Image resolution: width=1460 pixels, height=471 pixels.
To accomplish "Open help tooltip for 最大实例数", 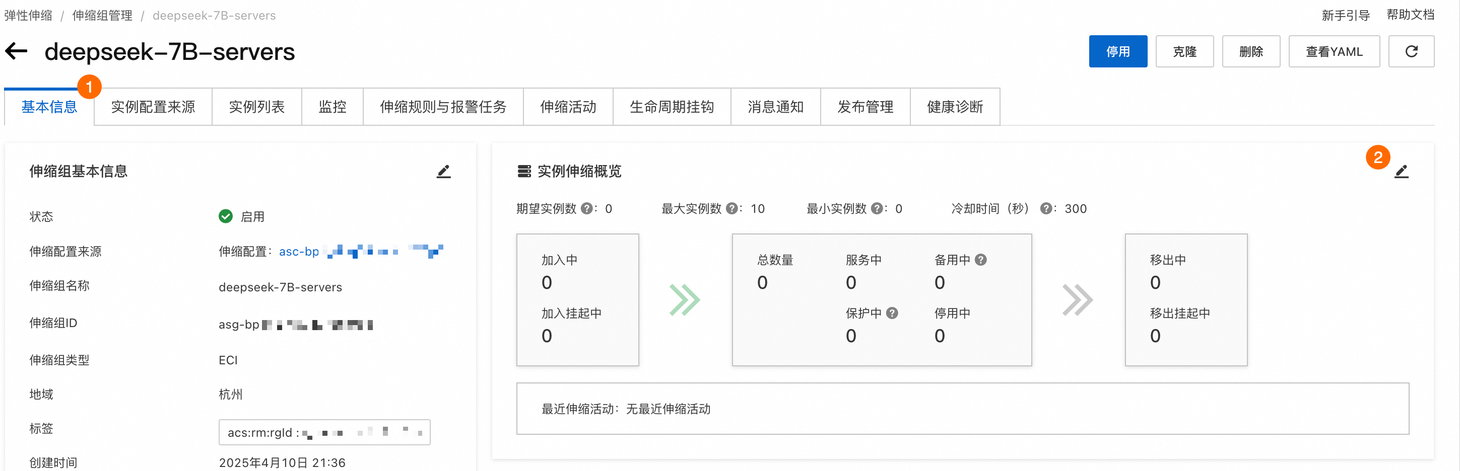I will pyautogui.click(x=733, y=208).
